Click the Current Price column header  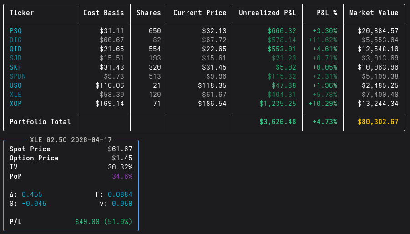(200, 13)
